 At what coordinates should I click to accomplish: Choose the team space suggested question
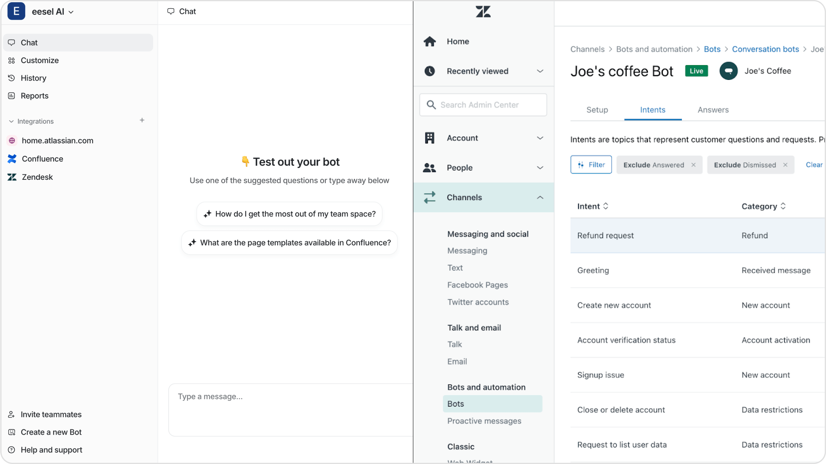point(289,214)
